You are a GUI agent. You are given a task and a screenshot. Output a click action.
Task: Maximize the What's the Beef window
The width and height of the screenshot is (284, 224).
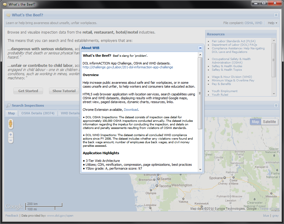click(264, 3)
